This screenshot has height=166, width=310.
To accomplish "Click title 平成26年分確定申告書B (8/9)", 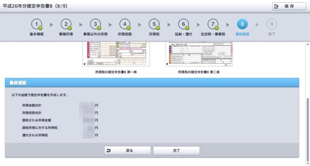I will 35,6.
